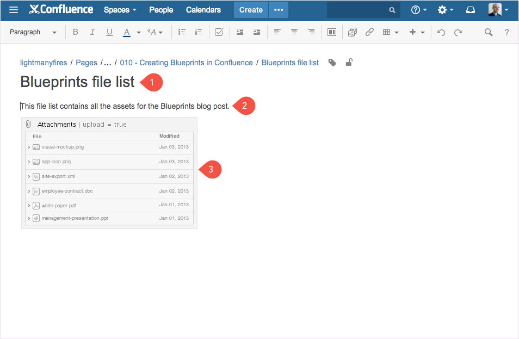This screenshot has width=519, height=339.
Task: Open the Pages breadcrumb link
Action: click(86, 63)
